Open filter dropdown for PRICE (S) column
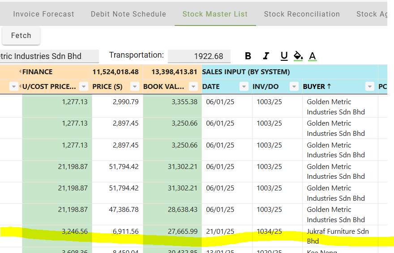Screen dimensions: 394x253 pyautogui.click(x=135, y=87)
